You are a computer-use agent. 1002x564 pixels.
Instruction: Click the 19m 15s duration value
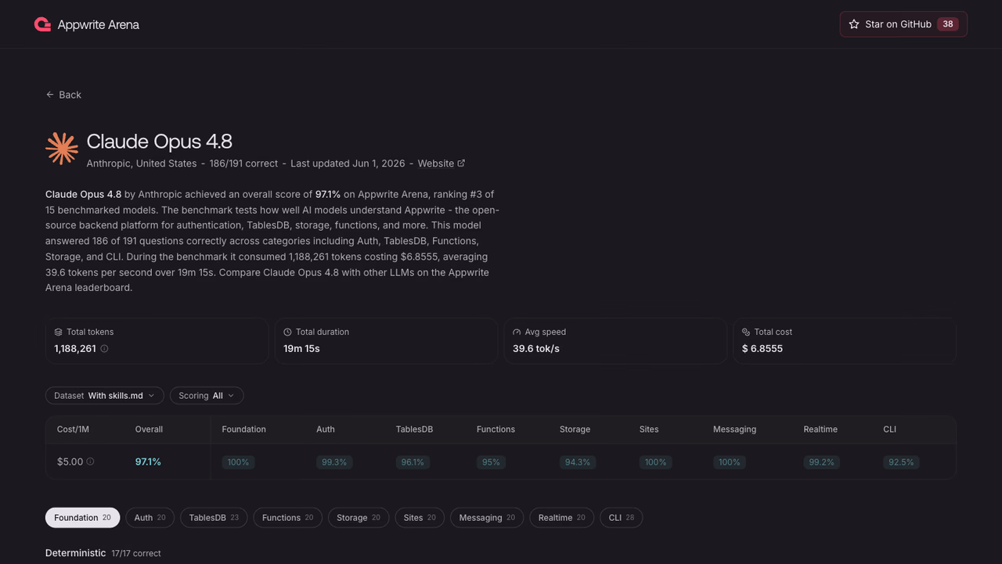[301, 349]
